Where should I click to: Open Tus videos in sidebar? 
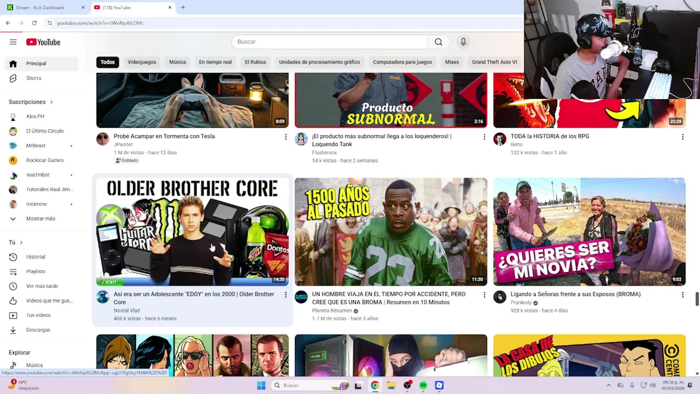42,315
